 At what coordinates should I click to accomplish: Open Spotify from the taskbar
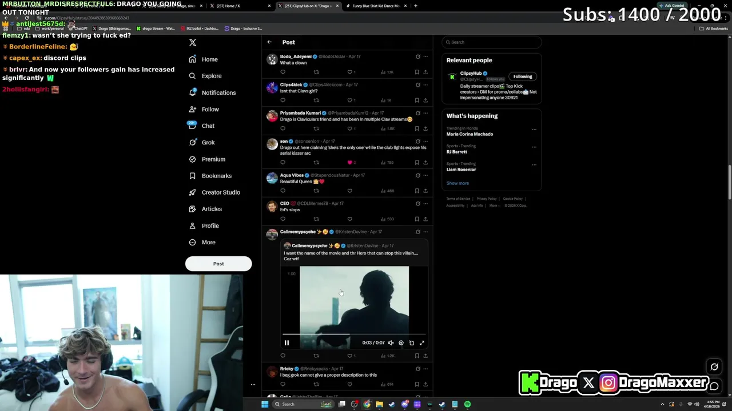pyautogui.click(x=467, y=404)
